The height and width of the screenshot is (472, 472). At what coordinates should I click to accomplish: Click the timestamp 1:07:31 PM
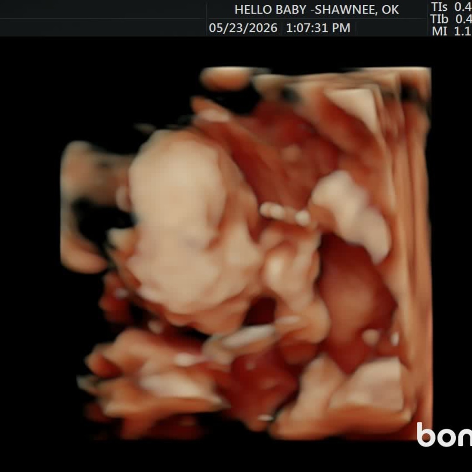(318, 28)
